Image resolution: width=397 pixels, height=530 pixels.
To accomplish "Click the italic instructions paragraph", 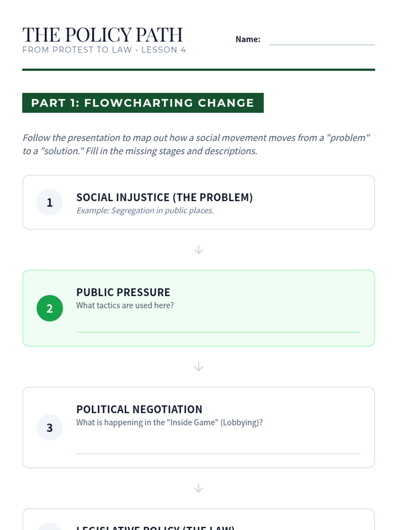I will pyautogui.click(x=196, y=144).
